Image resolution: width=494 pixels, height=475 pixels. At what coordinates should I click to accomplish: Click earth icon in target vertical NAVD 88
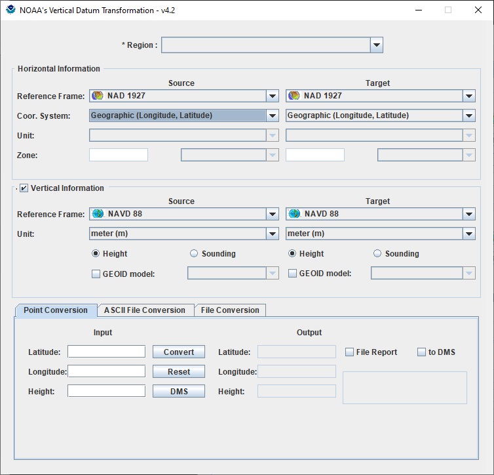[294, 213]
